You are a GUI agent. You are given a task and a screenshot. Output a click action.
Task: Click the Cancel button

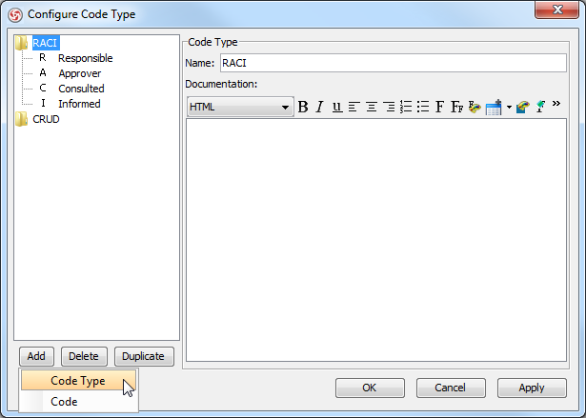click(451, 388)
